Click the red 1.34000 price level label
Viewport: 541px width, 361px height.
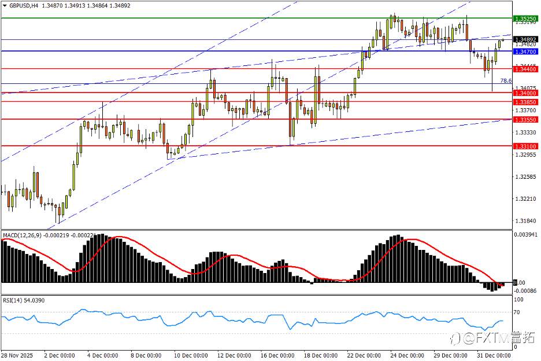pyautogui.click(x=525, y=93)
